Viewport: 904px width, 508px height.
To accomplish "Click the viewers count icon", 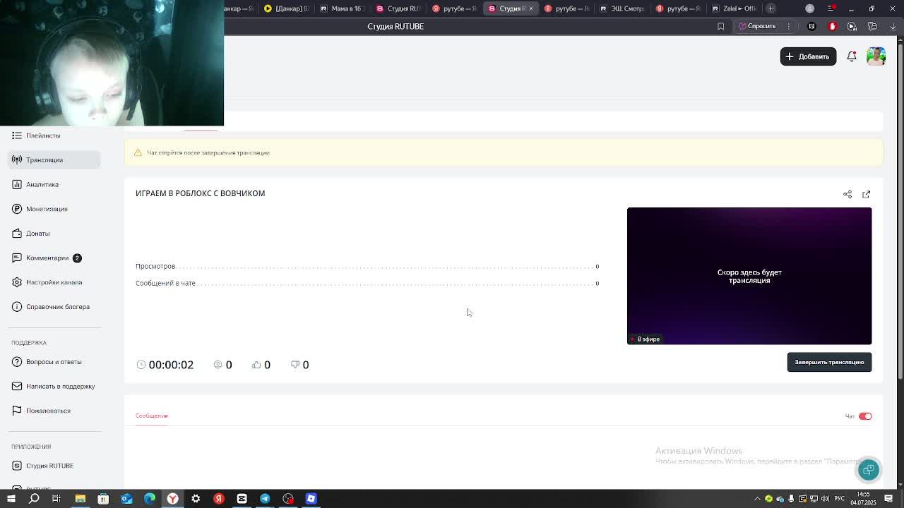I will tap(218, 365).
